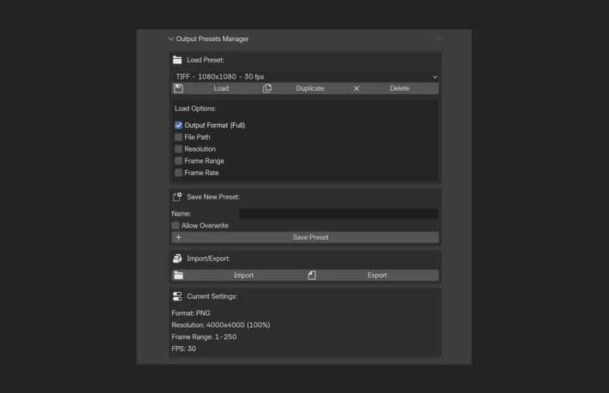
Task: Click the Duplicate preset copy icon
Action: click(267, 88)
